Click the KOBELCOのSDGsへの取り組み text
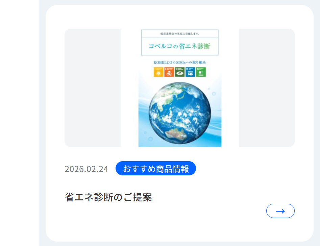Viewport: 320px width, 246px height. click(180, 62)
